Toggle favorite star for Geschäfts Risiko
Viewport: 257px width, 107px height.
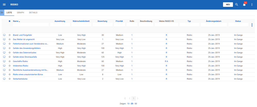pos(10,61)
